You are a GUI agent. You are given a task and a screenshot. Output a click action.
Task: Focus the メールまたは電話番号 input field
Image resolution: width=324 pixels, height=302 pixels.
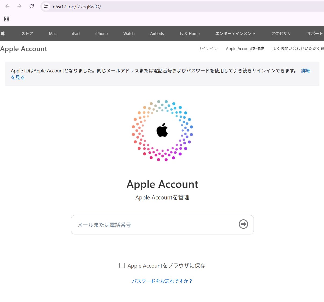tap(162, 225)
